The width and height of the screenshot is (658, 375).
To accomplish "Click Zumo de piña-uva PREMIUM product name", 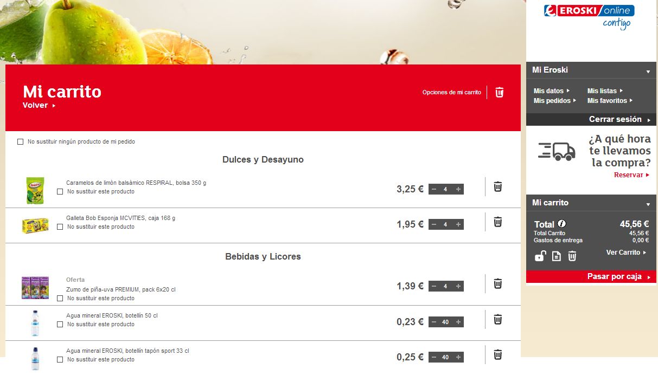I will (x=120, y=290).
